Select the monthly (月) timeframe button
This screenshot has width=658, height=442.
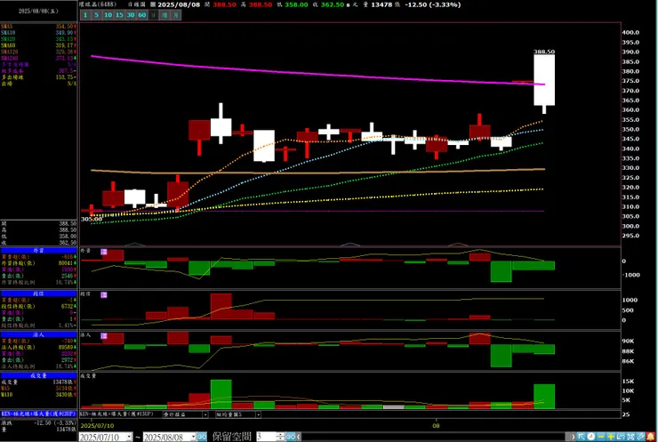pos(176,15)
